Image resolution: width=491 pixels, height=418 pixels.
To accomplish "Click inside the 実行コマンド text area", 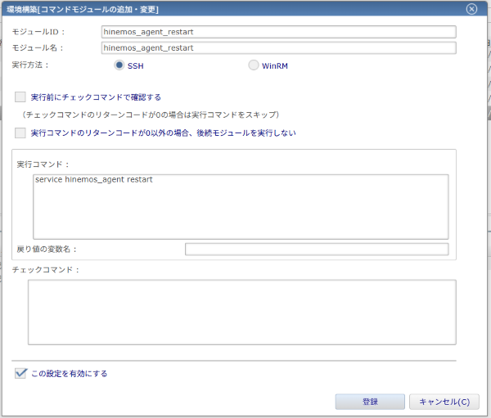I will pyautogui.click(x=241, y=206).
